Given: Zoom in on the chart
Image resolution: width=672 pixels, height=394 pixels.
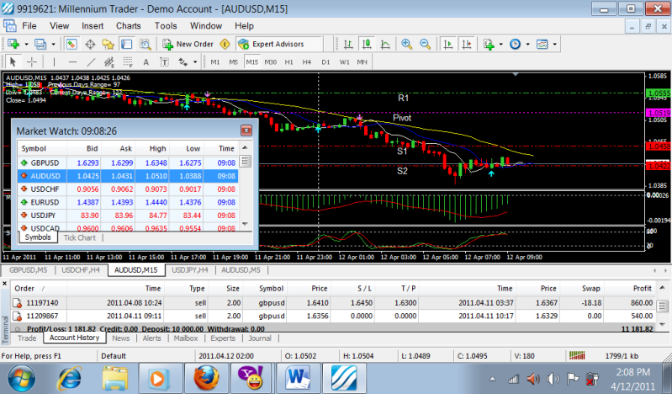Looking at the screenshot, I should 407,44.
